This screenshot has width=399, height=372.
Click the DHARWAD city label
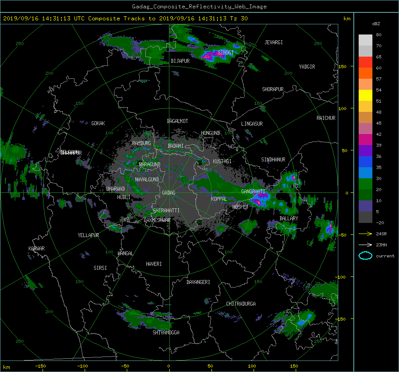(x=115, y=189)
